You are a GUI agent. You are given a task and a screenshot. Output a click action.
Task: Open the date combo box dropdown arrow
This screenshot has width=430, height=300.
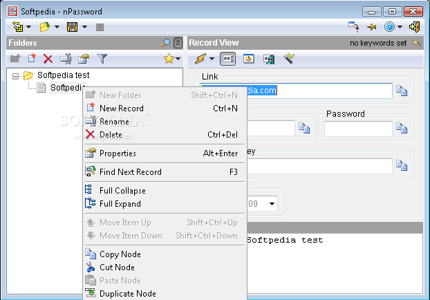coord(272,204)
